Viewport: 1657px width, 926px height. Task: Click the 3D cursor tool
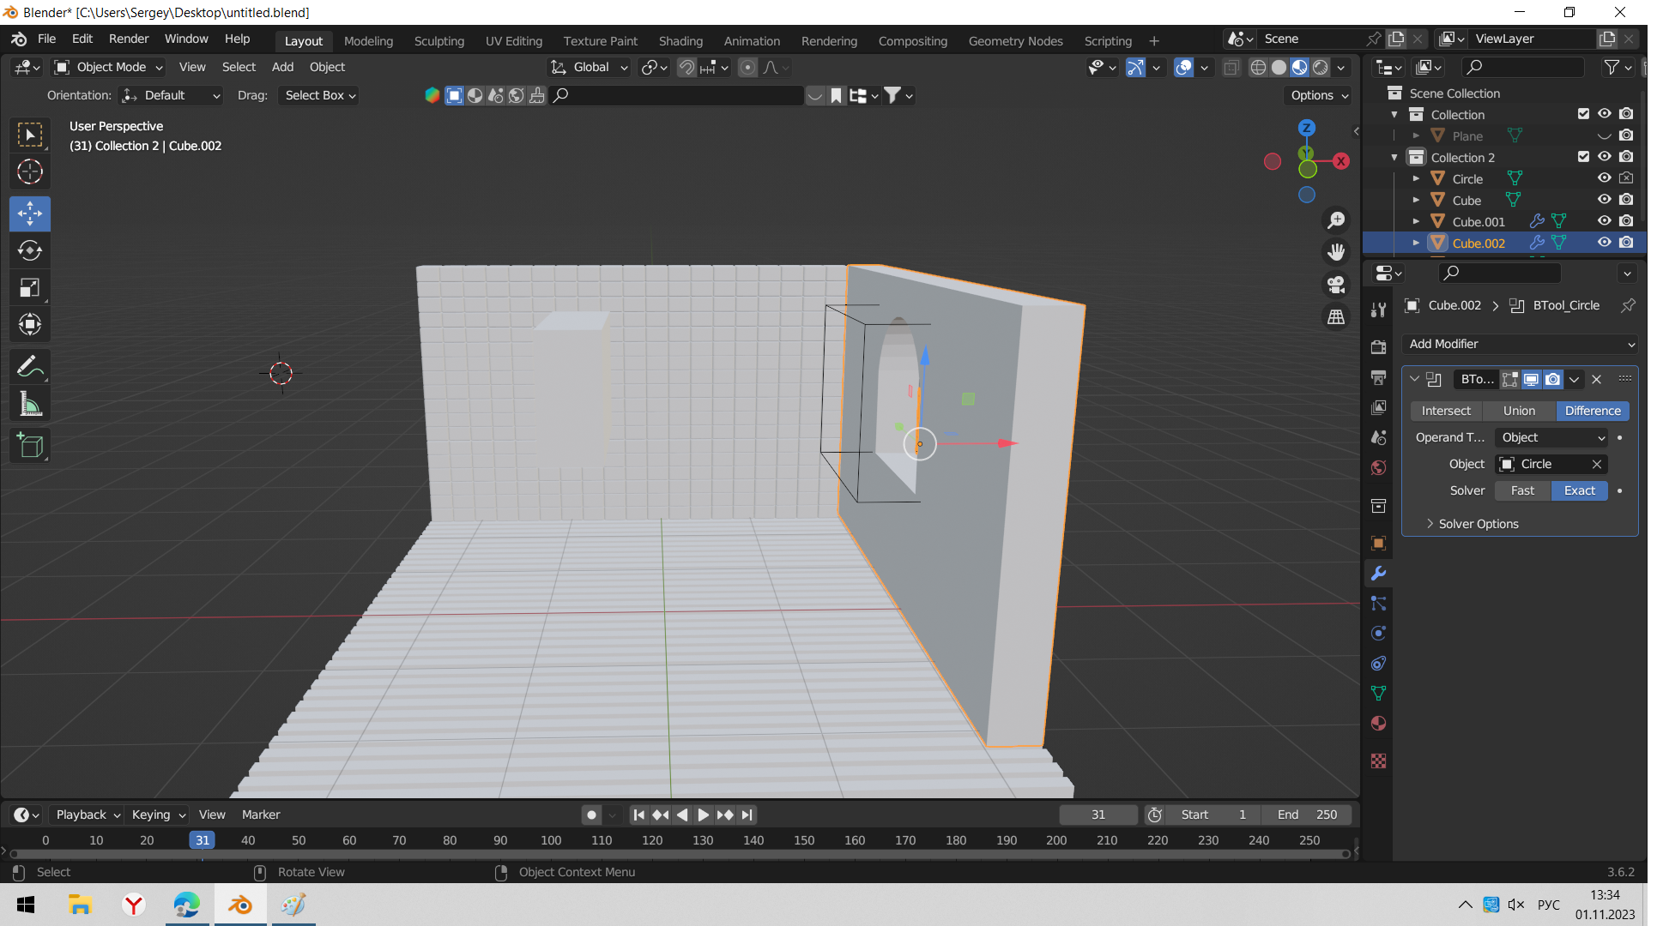(x=30, y=171)
